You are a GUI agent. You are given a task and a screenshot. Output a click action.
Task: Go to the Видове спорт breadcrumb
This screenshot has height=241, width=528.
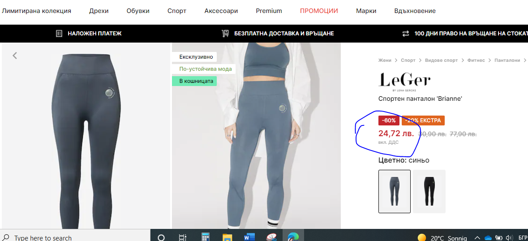click(x=441, y=60)
